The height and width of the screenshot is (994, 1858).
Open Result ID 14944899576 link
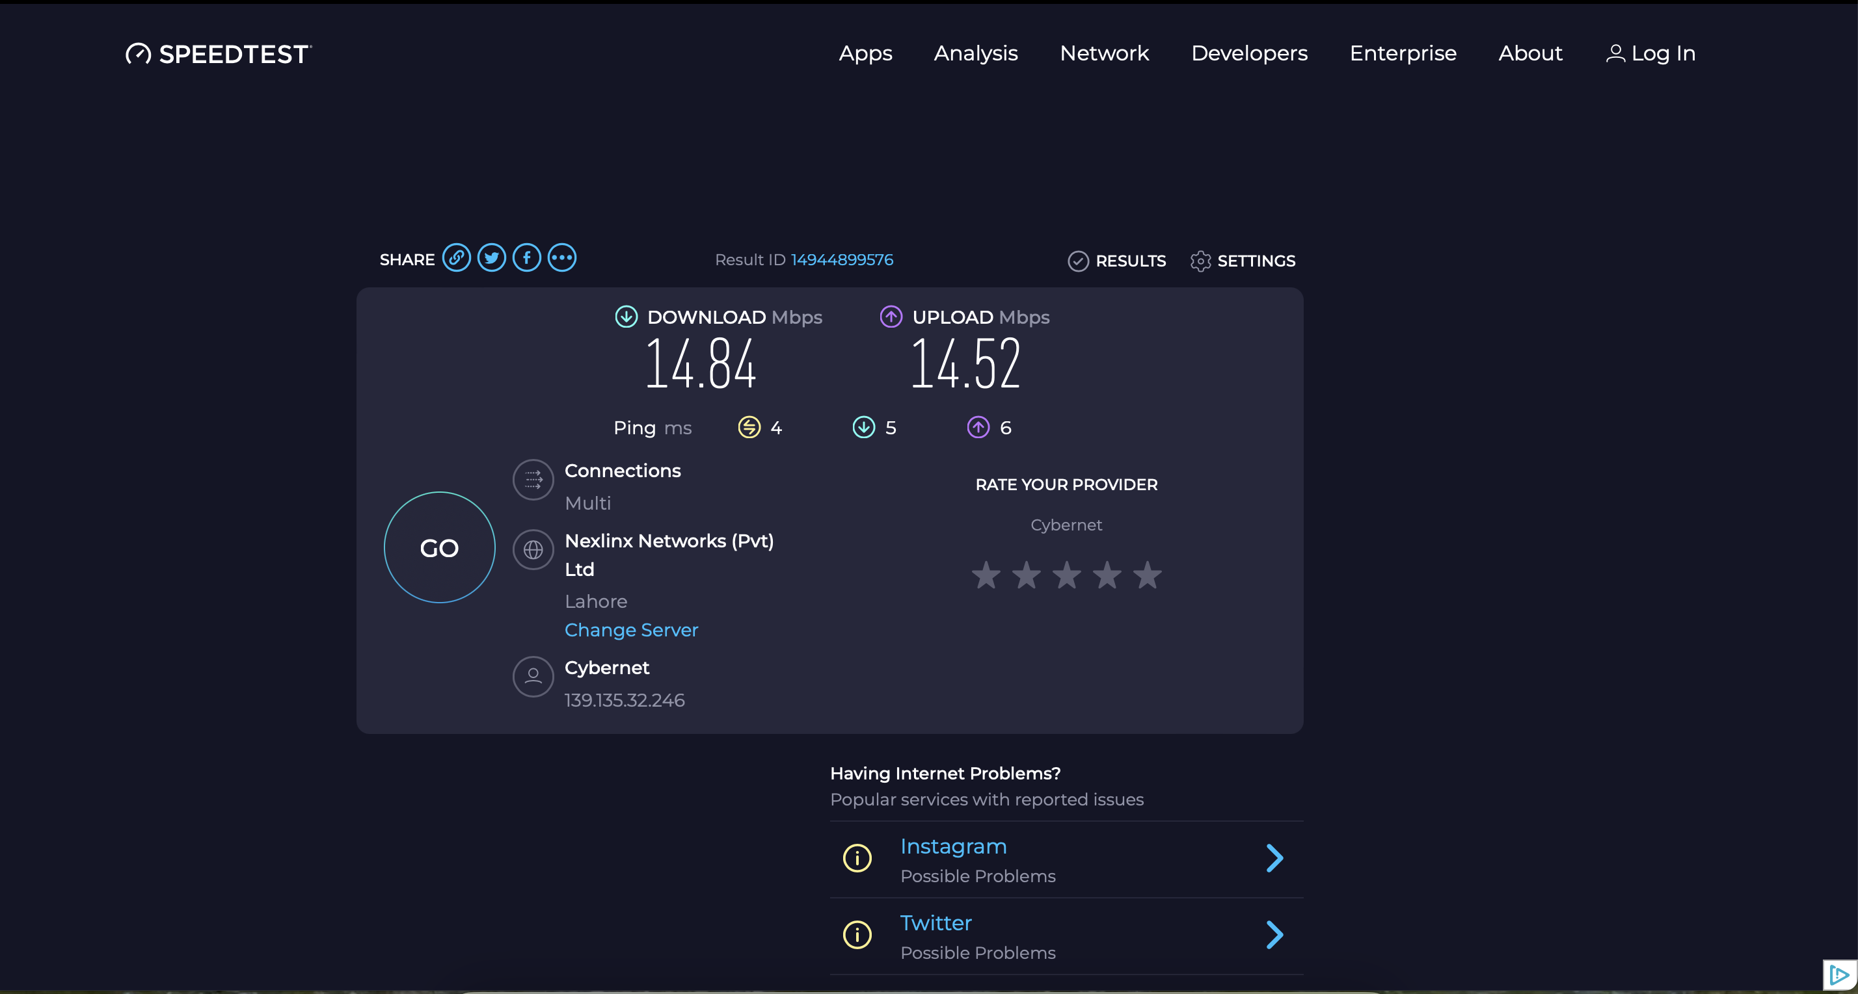pyautogui.click(x=842, y=259)
